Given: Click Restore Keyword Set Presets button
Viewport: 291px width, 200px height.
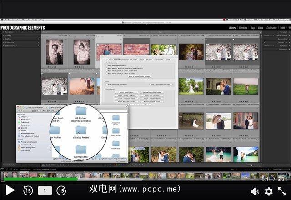Looking at the screenshot, I should pos(152,92).
